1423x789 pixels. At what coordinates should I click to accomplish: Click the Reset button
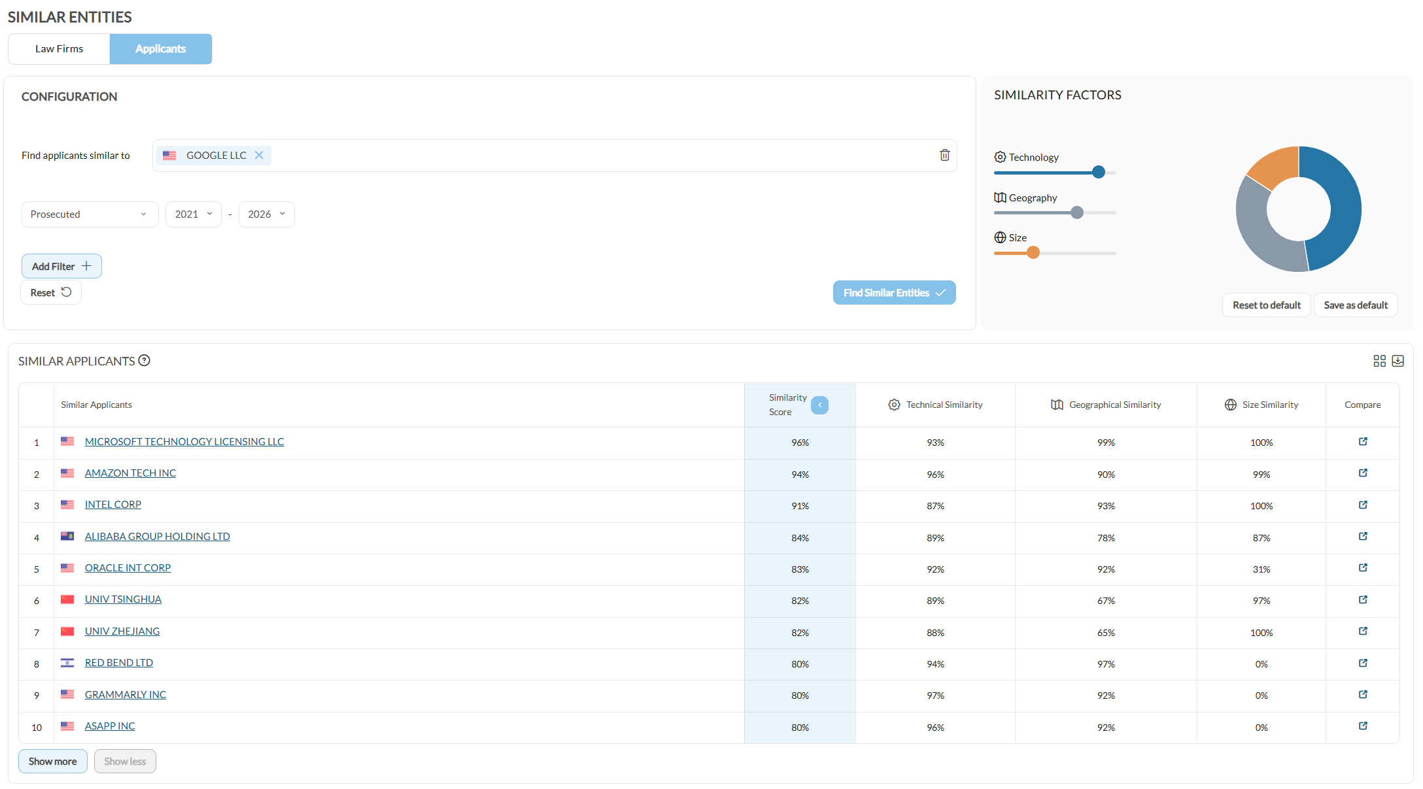click(x=51, y=292)
